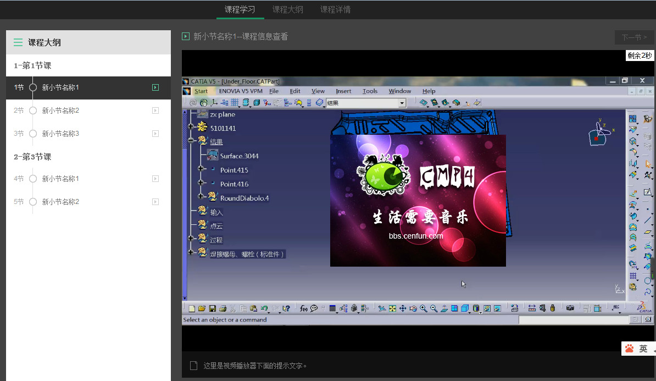The width and height of the screenshot is (656, 381).
Task: Expand the Point.416 tree node
Action: point(201,183)
